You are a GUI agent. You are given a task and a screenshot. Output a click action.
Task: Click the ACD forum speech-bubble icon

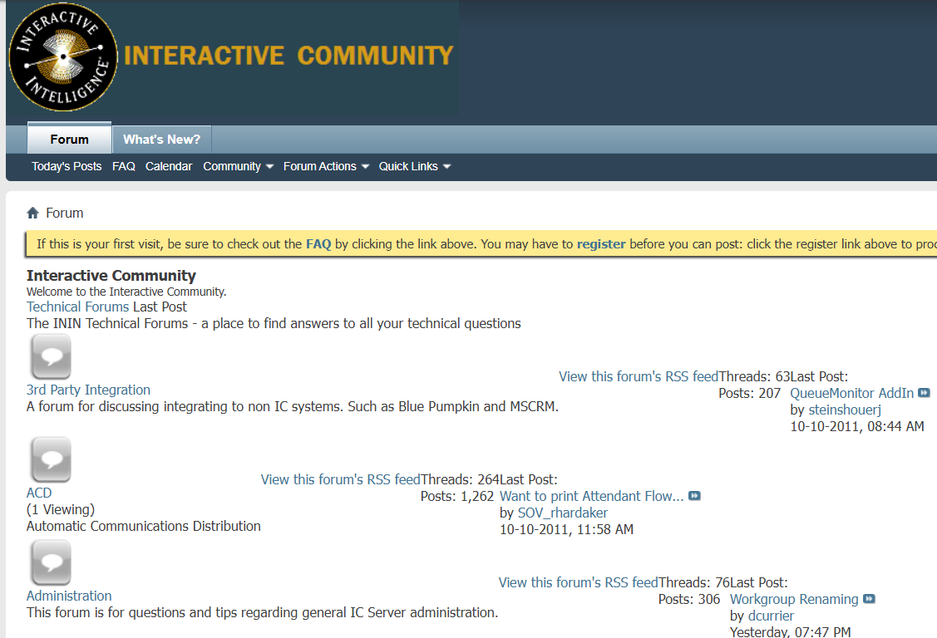[52, 459]
